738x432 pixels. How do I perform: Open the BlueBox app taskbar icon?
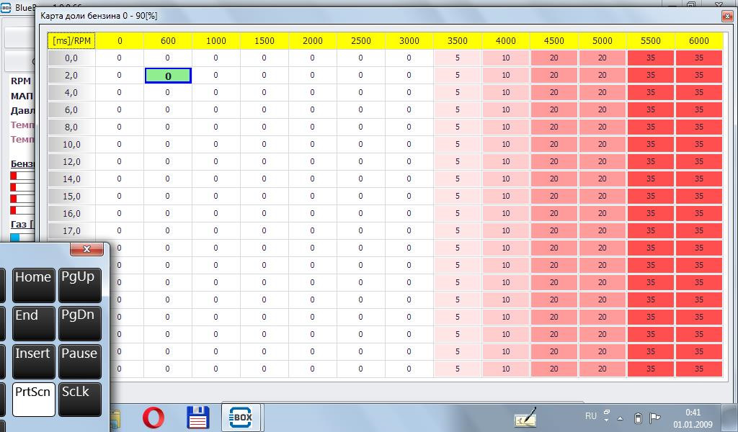pyautogui.click(x=241, y=417)
